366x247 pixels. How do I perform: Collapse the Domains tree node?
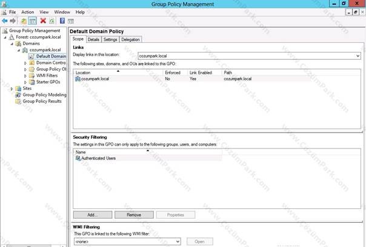(12, 43)
